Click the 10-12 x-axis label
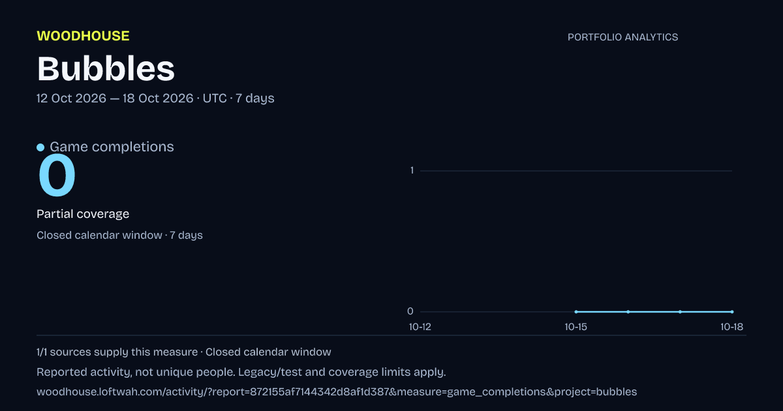 420,327
